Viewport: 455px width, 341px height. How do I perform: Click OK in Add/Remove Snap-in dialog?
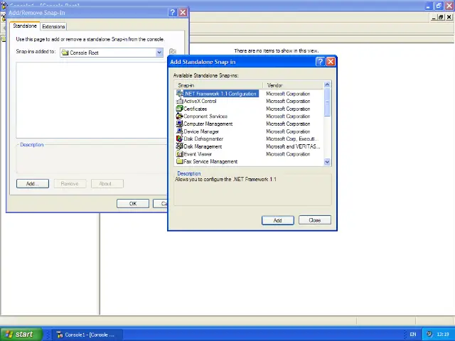coord(132,204)
